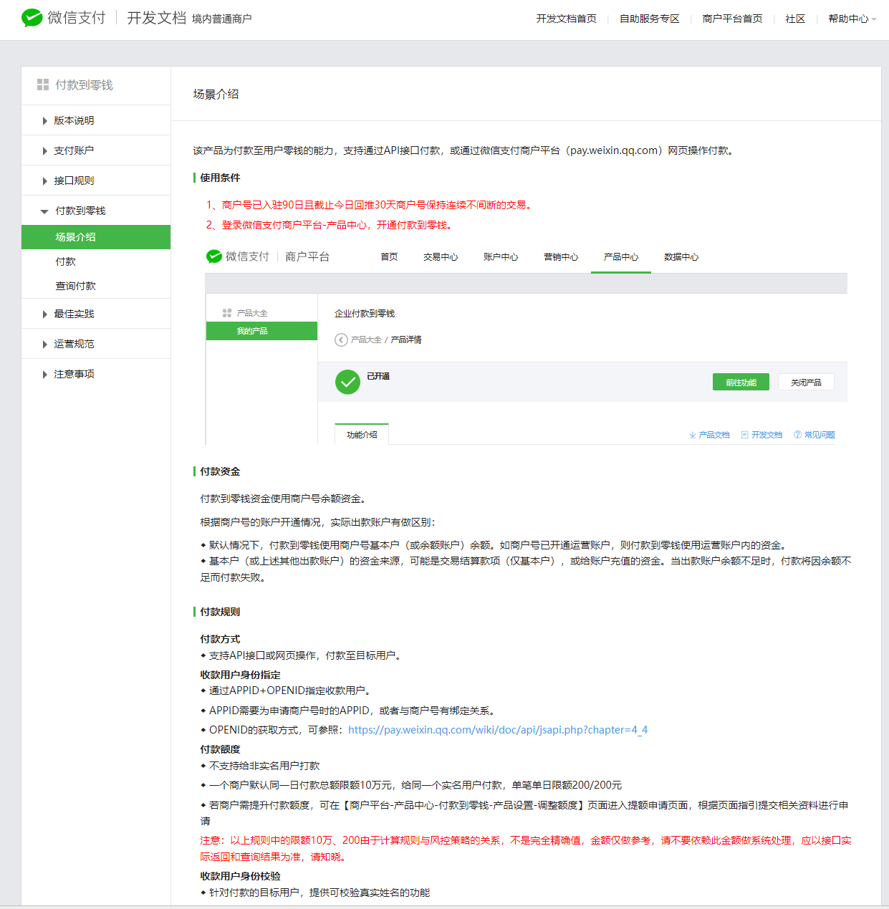This screenshot has width=889, height=909.
Task: Click the 开发文档 icon link in screenshot
Action: [x=761, y=435]
